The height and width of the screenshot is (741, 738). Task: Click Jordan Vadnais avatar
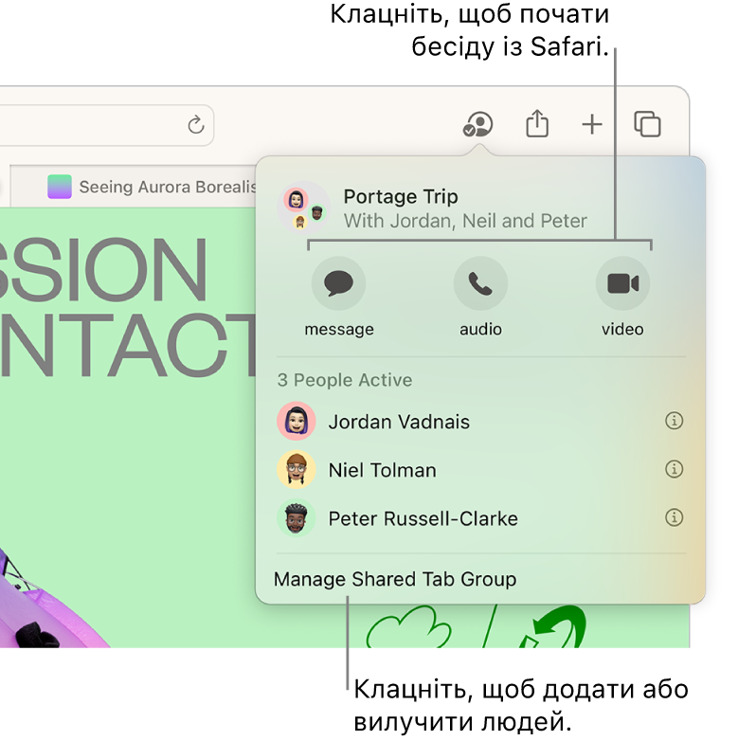[x=297, y=421]
